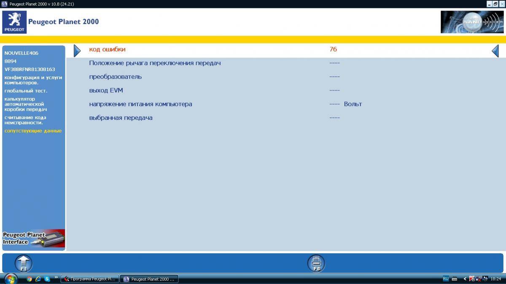Screen dimensions: 506x284
Task: Select "глобальный тест." in the sidebar
Action: (26, 91)
